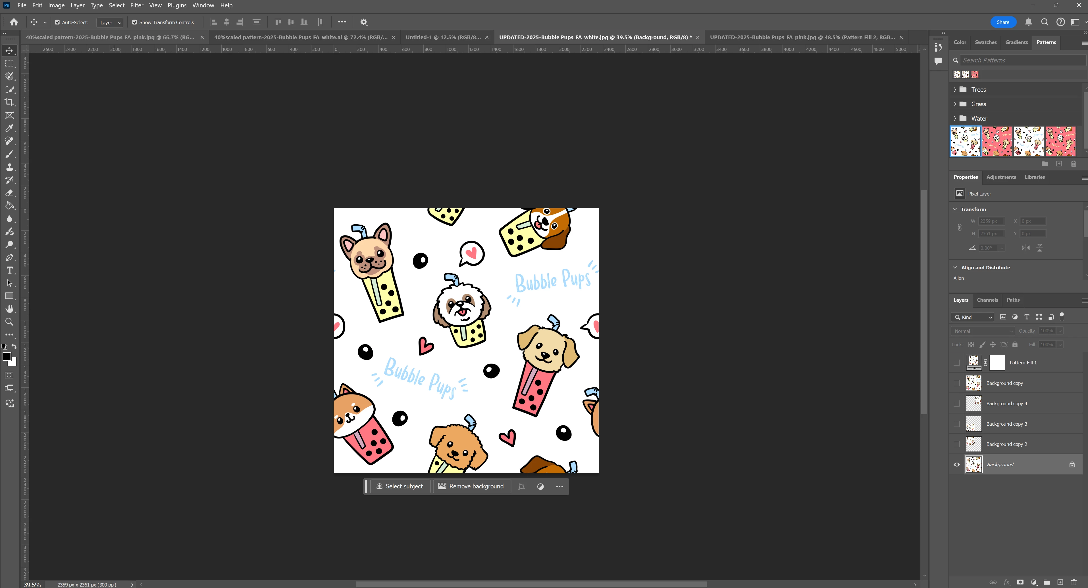Uncheck Show Transform Controls

[x=134, y=22]
